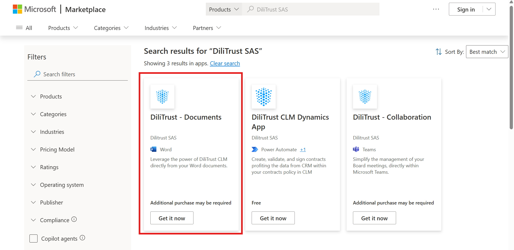This screenshot has height=250, width=514.
Task: Click the sort arrows icon
Action: pyautogui.click(x=439, y=52)
